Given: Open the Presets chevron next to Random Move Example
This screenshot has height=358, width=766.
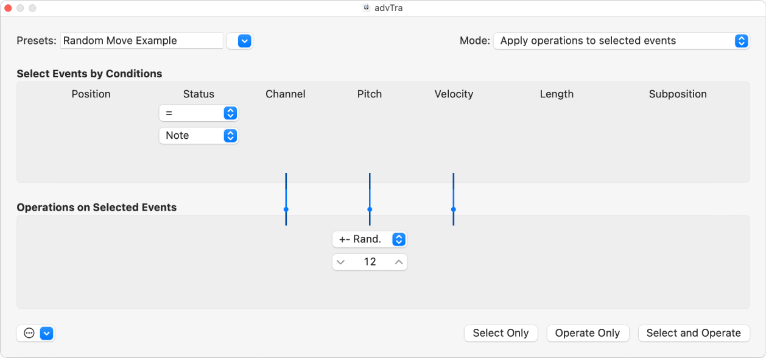Looking at the screenshot, I should 239,41.
